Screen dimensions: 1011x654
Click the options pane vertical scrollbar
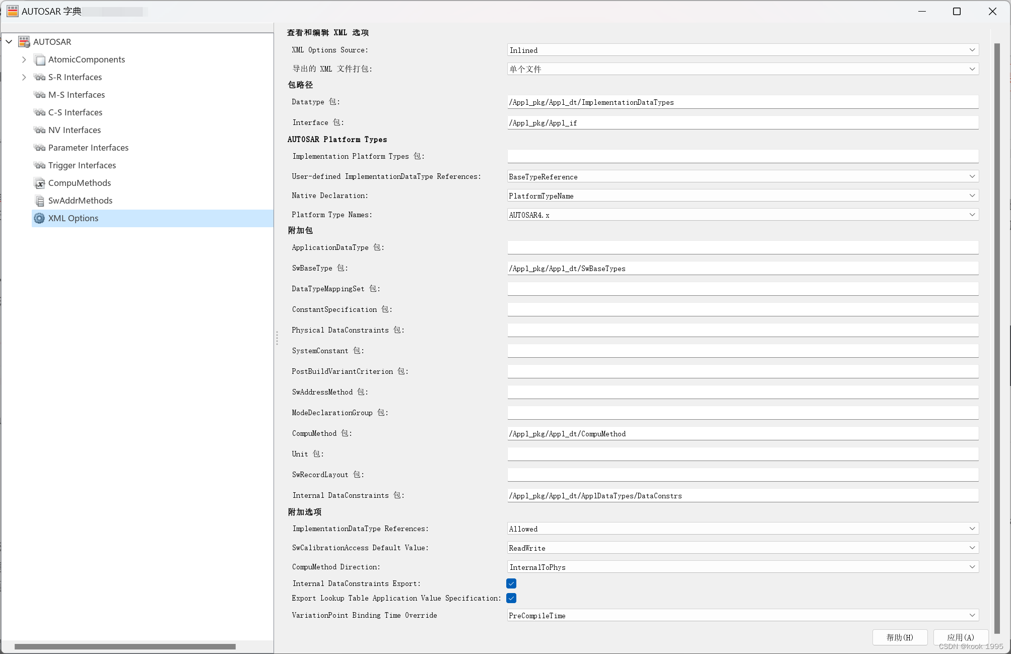[997, 338]
